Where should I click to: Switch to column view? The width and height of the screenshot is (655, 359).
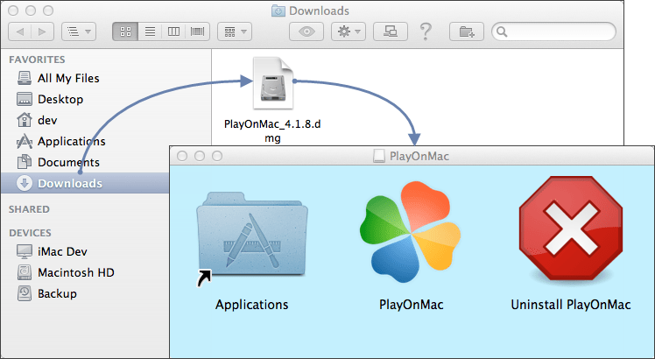[x=173, y=32]
